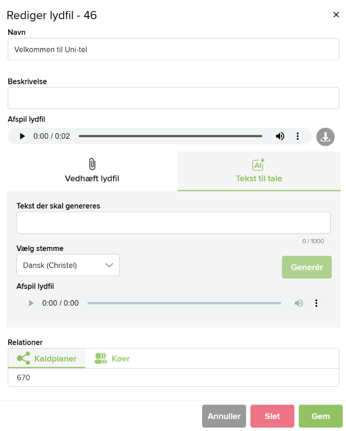Download the audio file

(326, 137)
